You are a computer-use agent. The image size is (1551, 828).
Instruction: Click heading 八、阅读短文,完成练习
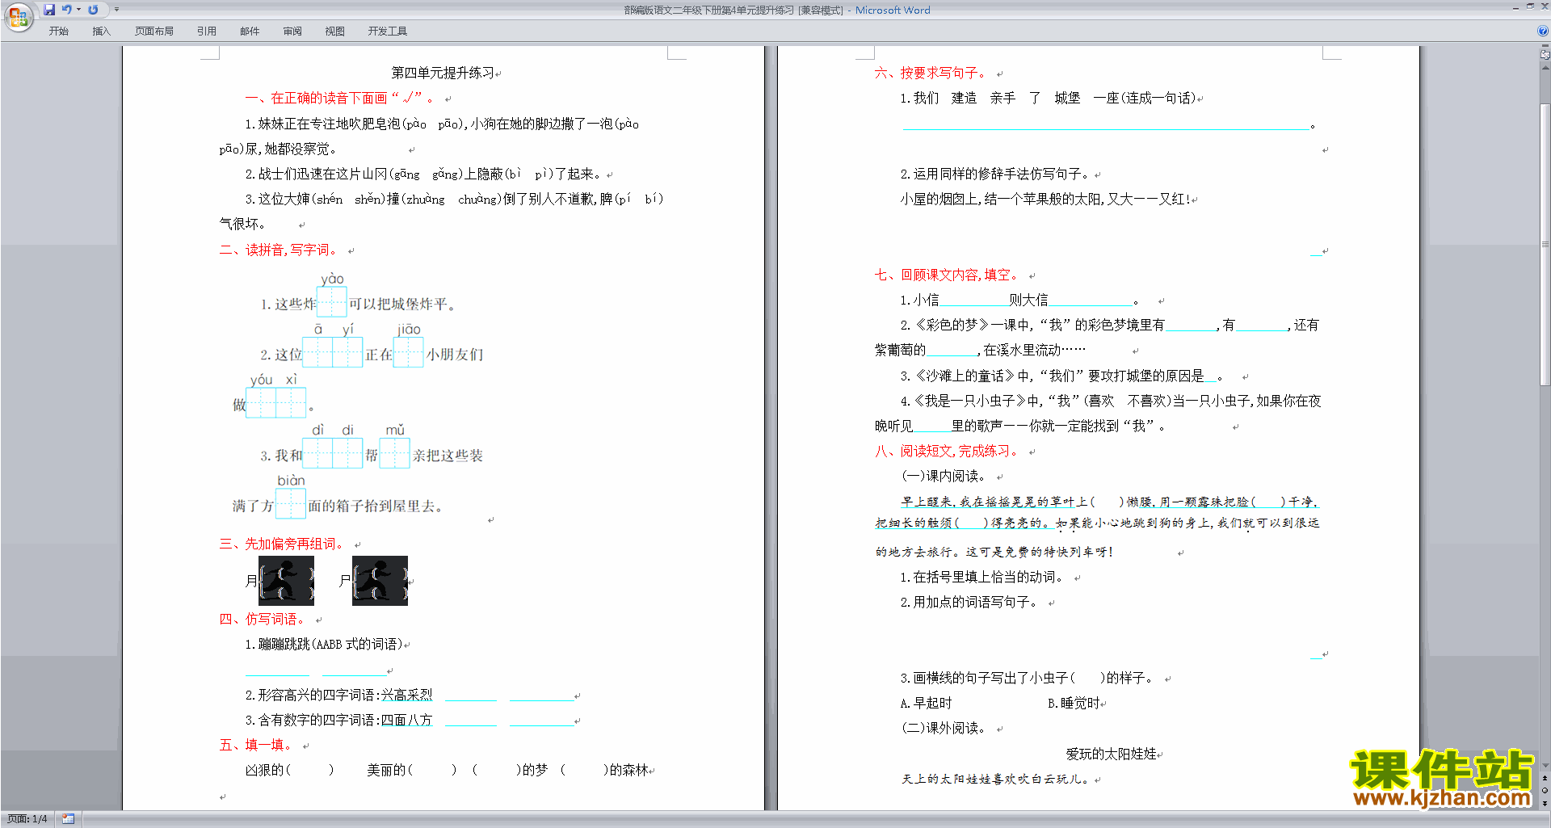click(x=947, y=451)
